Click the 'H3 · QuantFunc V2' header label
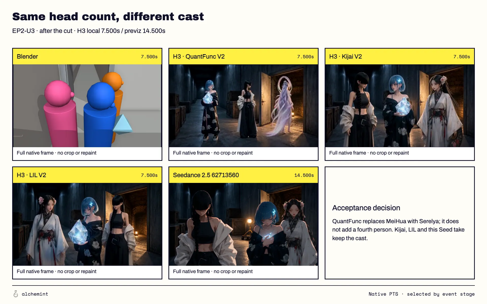This screenshot has width=487, height=304. point(199,56)
